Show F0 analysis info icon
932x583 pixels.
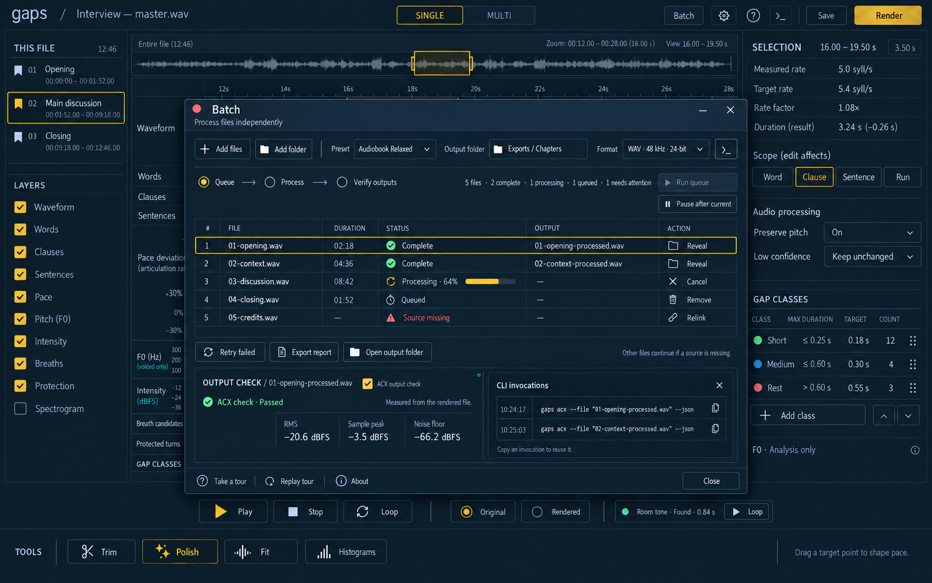[x=915, y=450]
